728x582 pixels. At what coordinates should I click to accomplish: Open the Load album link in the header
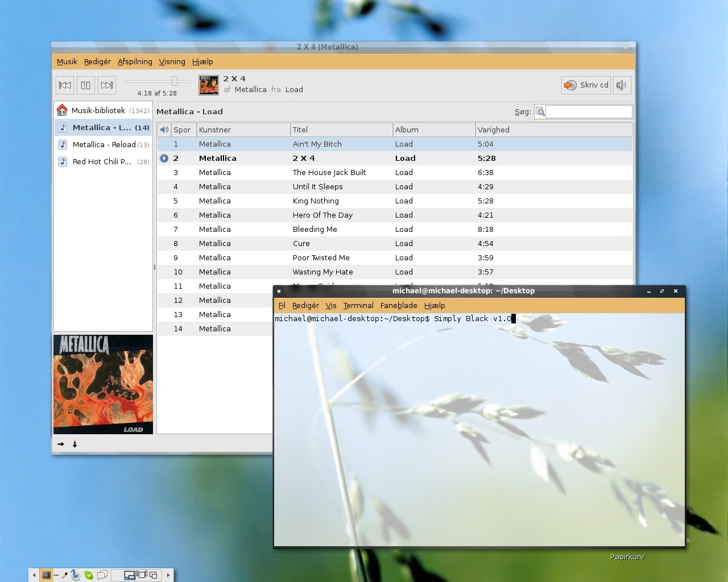294,90
